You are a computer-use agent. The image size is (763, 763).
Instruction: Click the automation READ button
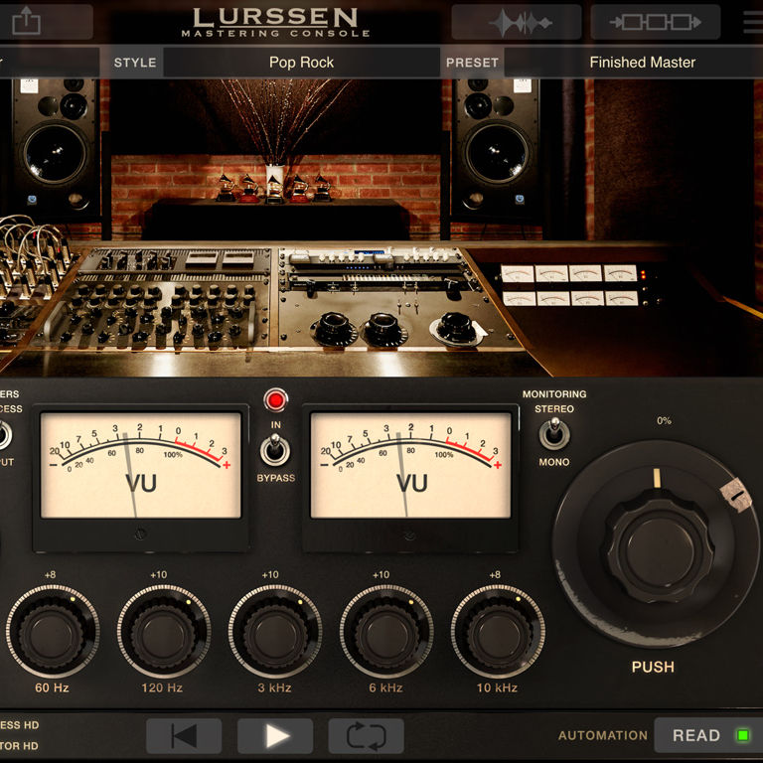tap(708, 735)
